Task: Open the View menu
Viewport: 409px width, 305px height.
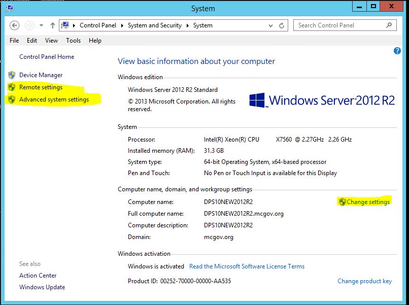Action: click(x=51, y=41)
